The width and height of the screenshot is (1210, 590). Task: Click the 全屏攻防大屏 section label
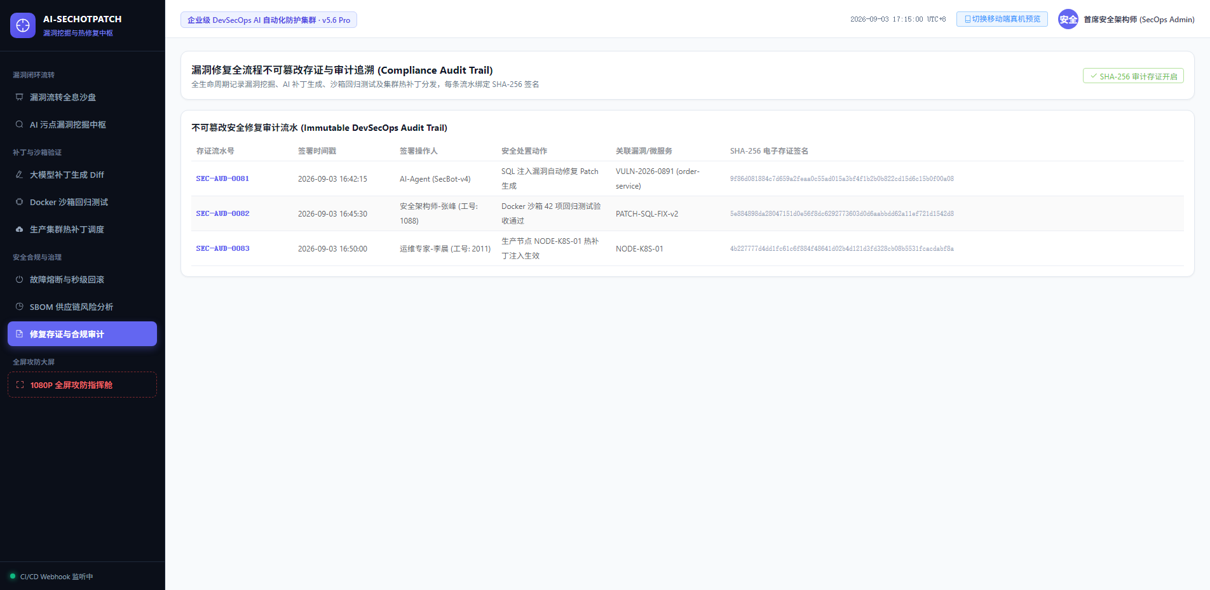(x=34, y=362)
